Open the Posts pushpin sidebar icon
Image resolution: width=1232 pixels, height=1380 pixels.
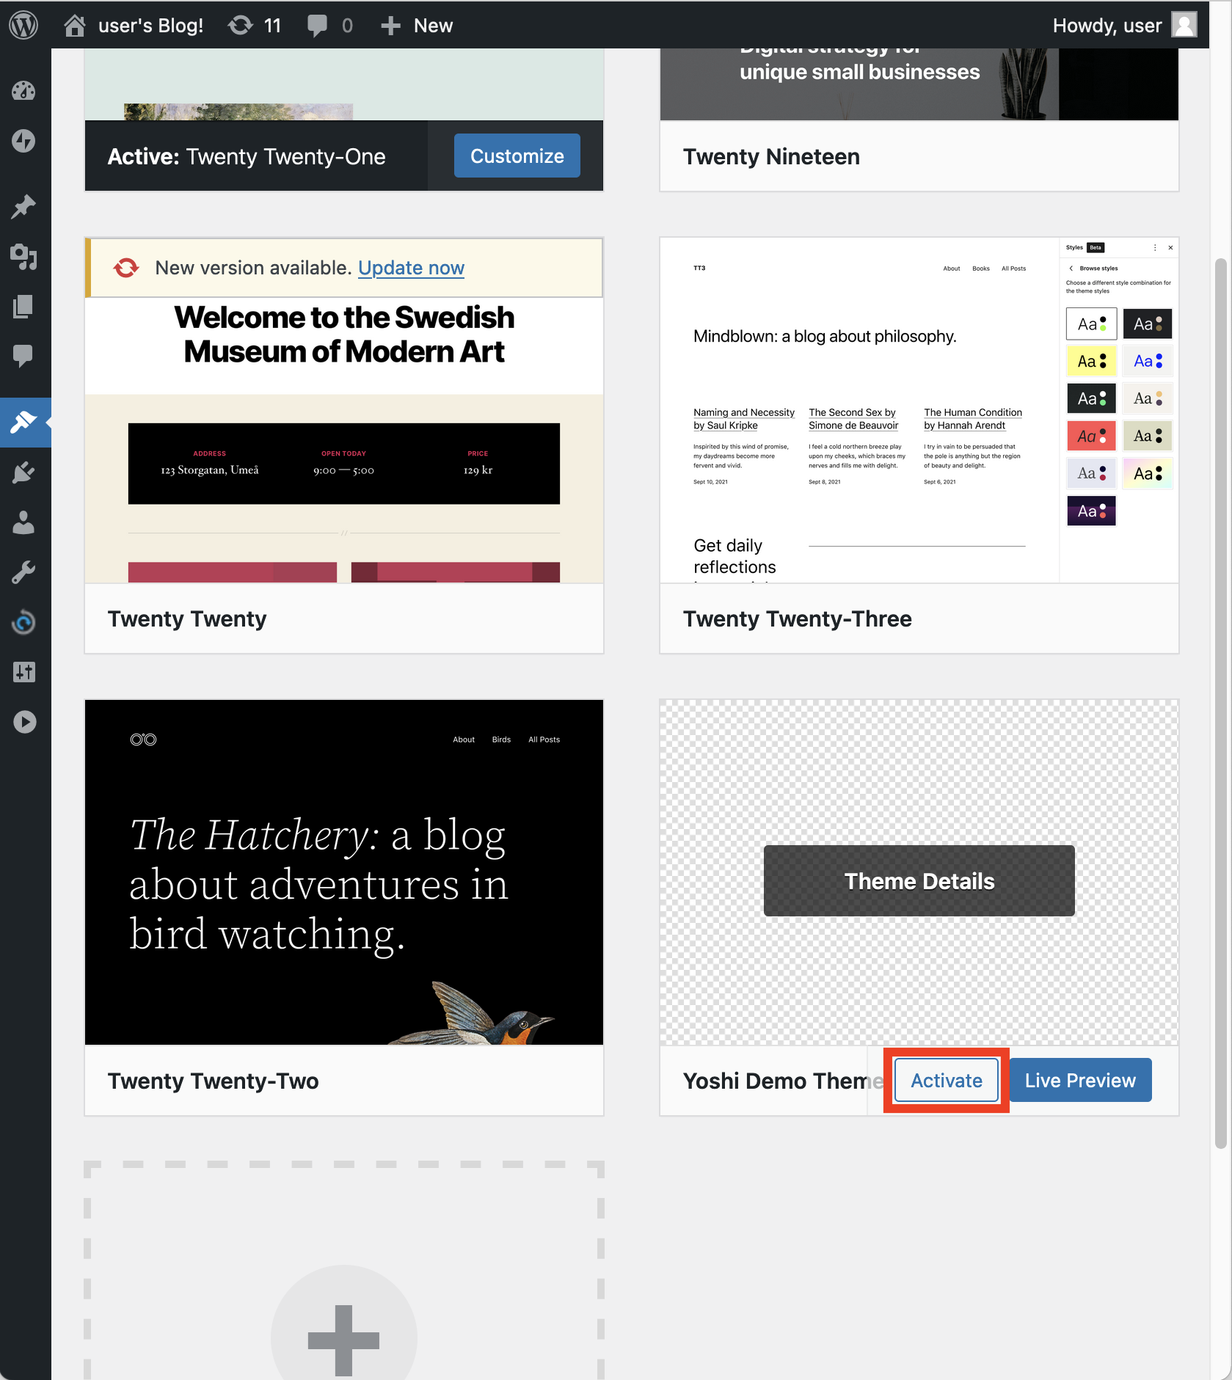(x=23, y=207)
